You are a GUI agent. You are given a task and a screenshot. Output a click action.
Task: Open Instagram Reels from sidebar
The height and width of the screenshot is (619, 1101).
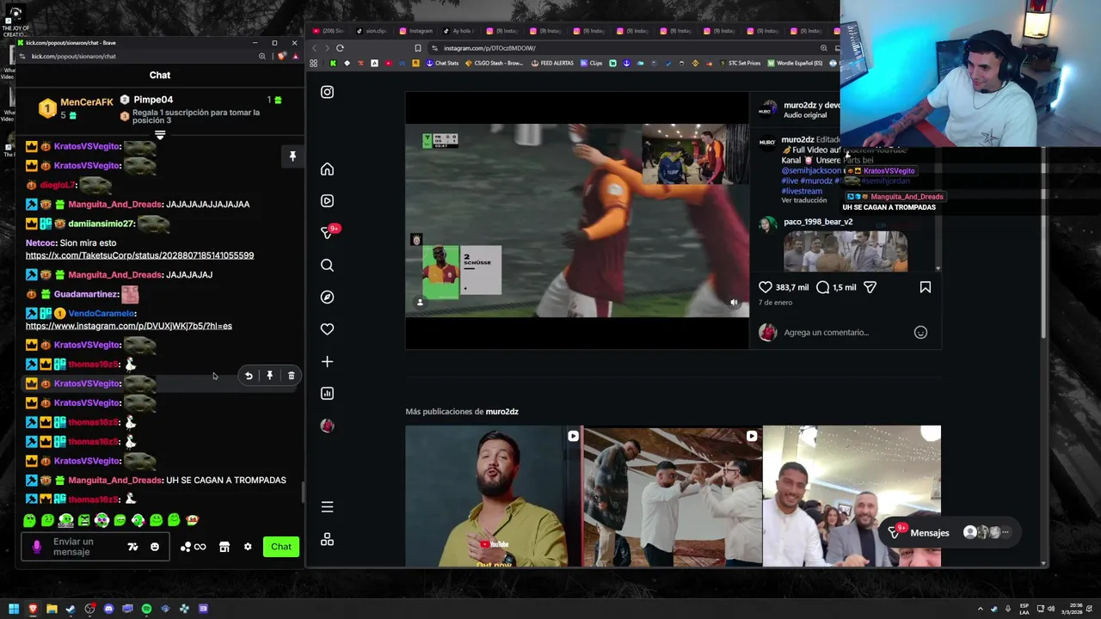click(x=327, y=200)
